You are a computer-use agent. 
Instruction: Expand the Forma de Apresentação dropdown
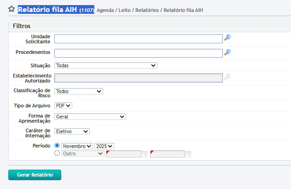pos(90,117)
